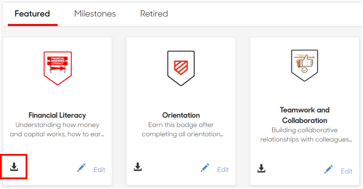Screen dimensions: 363x189
Task: Edit the Orientation badge
Action: (x=223, y=170)
